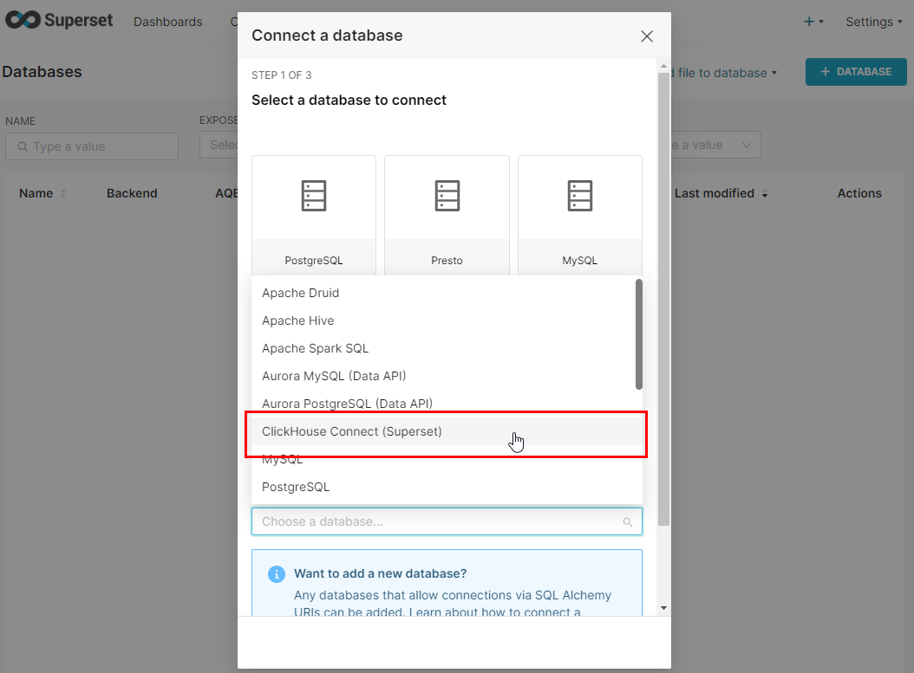Screen dimensions: 914x673
Task: Choose Apache Druid from the list
Action: point(301,293)
